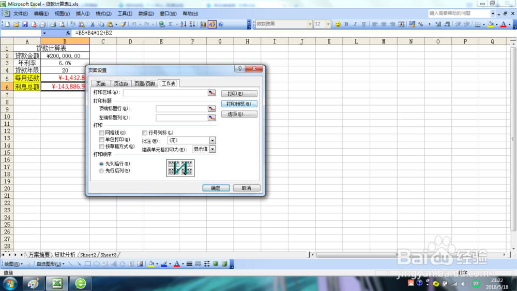
Task: Click the Percent Style icon
Action: tap(421, 24)
